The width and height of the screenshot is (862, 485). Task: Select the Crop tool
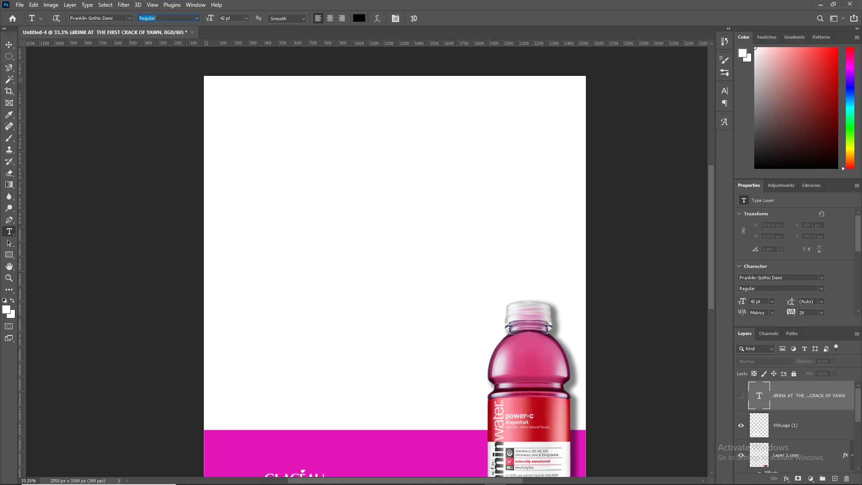coord(9,91)
